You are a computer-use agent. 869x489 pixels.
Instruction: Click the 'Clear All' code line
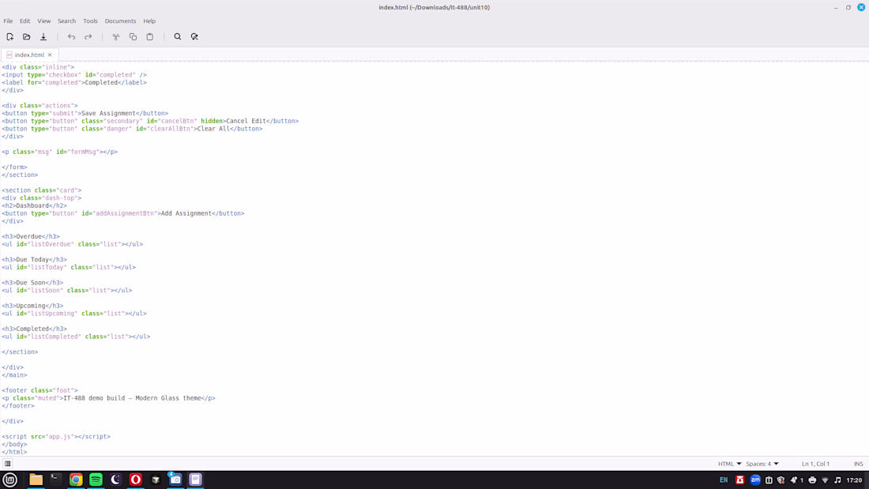tap(132, 129)
